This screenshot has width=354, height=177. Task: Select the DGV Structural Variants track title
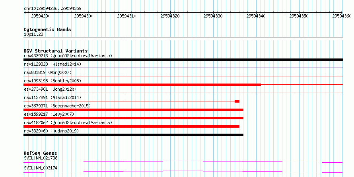[x=56, y=51]
